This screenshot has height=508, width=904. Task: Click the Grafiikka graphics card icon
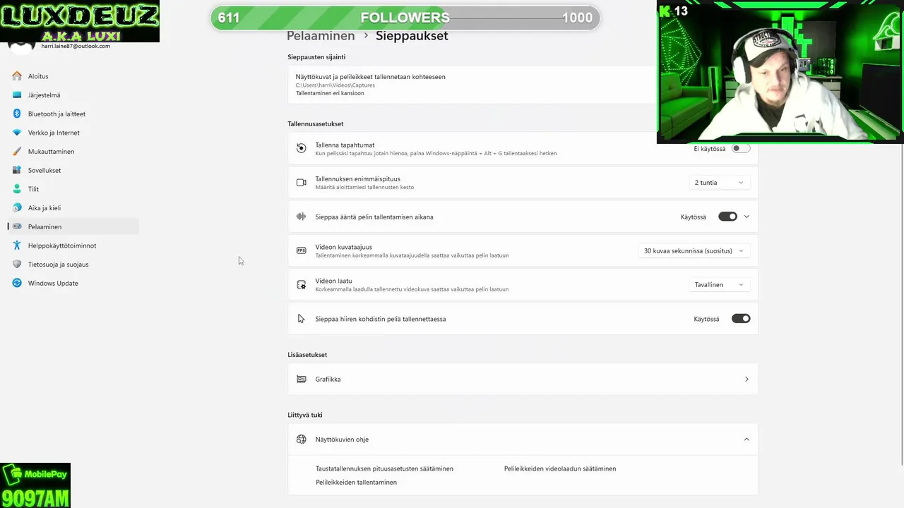pos(302,379)
